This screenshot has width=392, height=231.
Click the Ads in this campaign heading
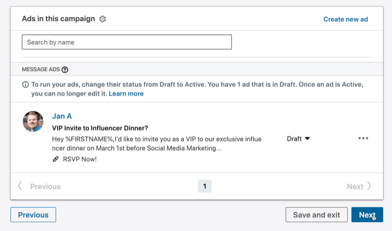click(x=58, y=19)
